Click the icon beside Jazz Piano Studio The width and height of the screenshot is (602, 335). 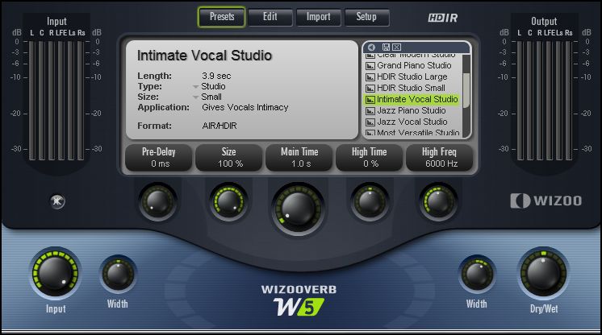370,111
